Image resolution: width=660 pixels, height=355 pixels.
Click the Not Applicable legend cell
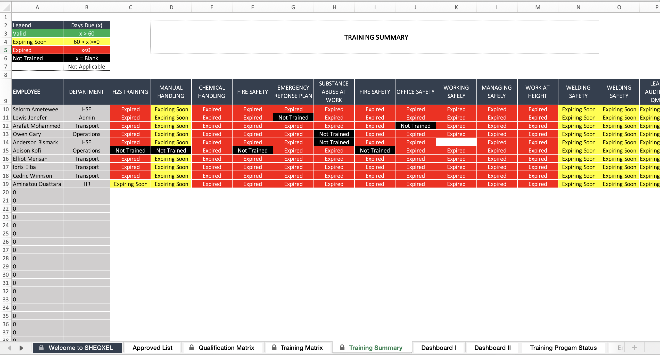(x=87, y=66)
